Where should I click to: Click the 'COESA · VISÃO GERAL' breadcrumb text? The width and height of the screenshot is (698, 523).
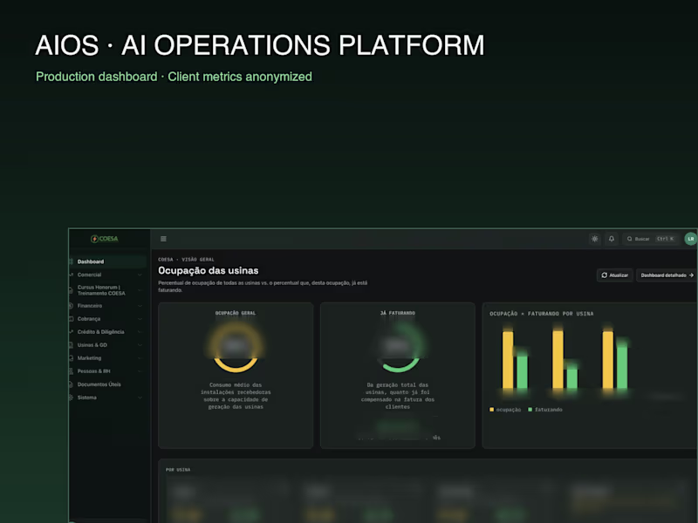(186, 259)
